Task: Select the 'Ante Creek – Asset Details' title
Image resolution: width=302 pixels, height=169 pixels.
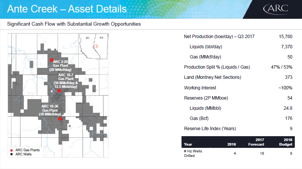Action: pyautogui.click(x=67, y=9)
